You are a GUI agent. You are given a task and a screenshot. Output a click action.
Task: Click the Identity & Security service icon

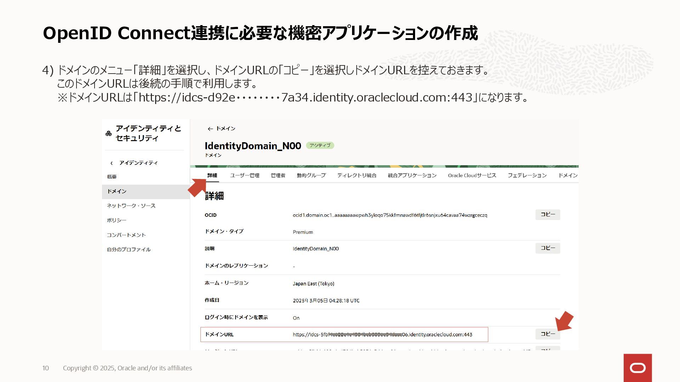coord(109,133)
